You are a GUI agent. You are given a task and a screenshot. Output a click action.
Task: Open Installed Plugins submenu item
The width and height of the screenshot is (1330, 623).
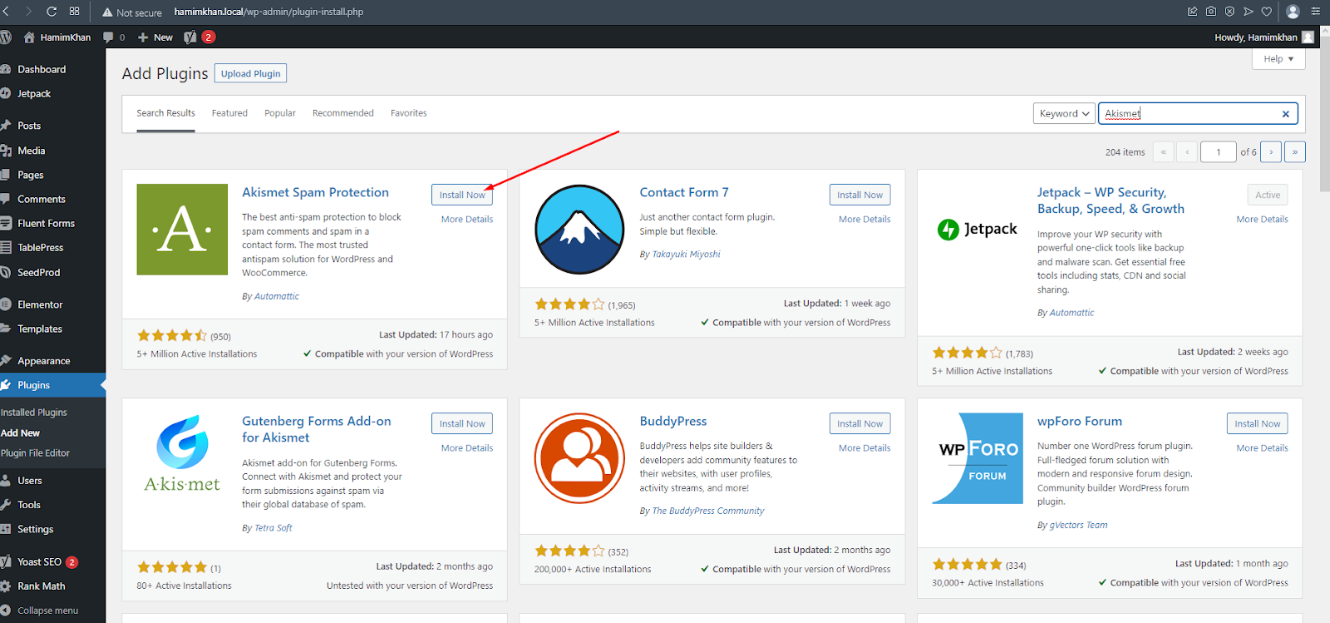pos(34,413)
